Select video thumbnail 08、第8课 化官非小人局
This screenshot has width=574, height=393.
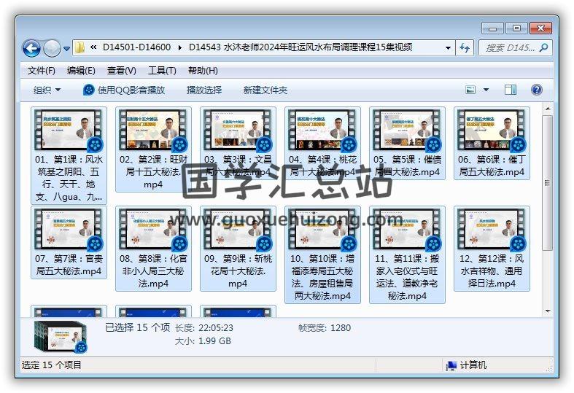tap(153, 229)
